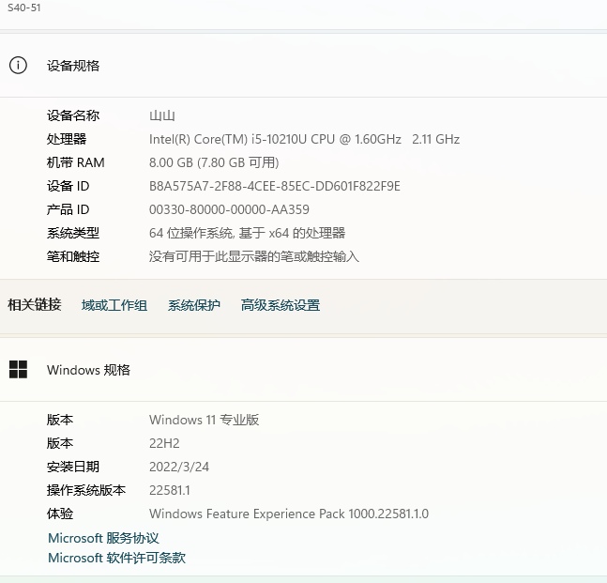Select the OS build value 22581.1
The image size is (607, 583).
tap(170, 490)
